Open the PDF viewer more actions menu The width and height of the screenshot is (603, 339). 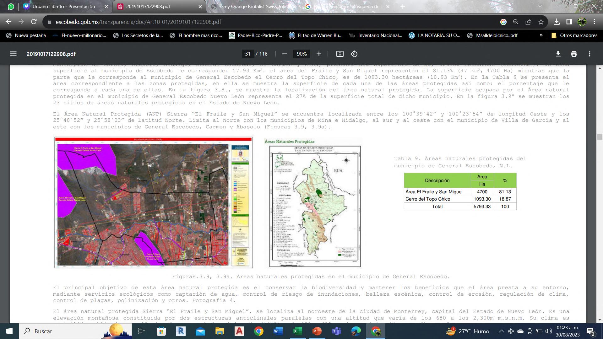(x=589, y=54)
